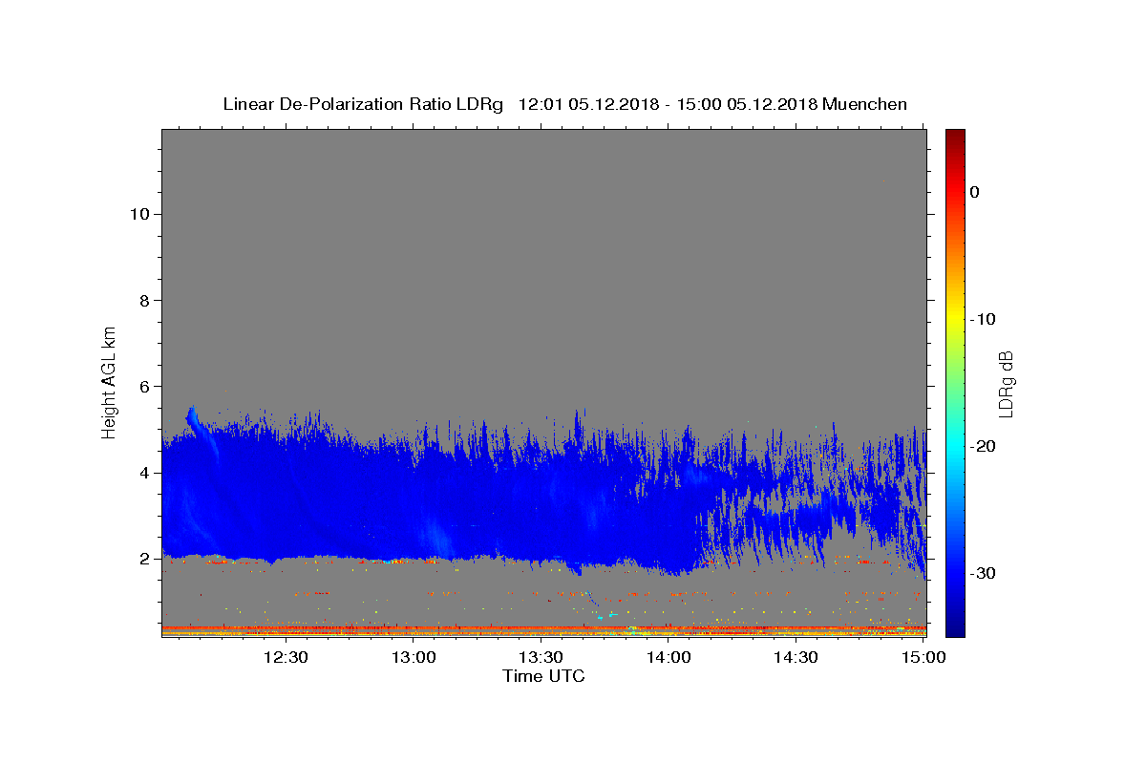Image resolution: width=1146 pixels, height=764 pixels.
Task: Click the height axis label 2
Action: tap(144, 559)
